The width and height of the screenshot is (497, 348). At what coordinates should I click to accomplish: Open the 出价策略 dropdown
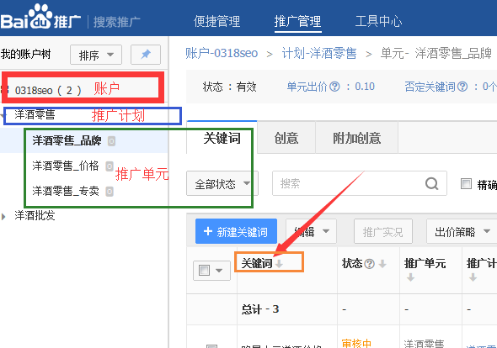[x=462, y=231]
